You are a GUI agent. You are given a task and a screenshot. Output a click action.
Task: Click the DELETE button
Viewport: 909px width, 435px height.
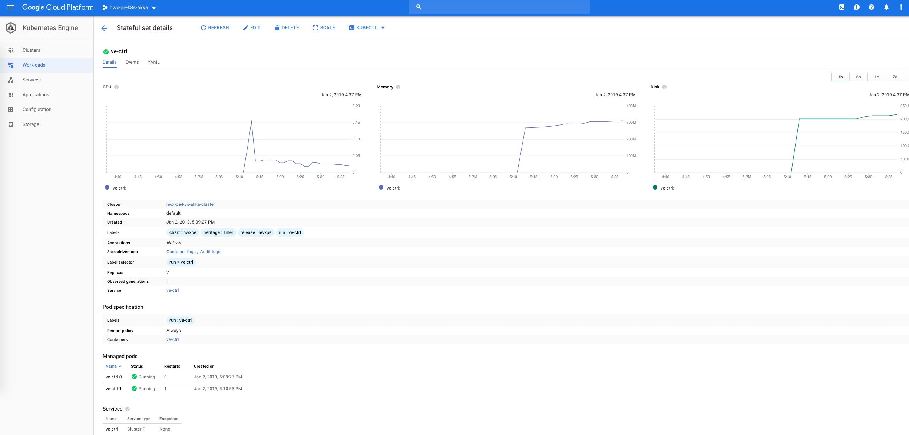tap(287, 28)
